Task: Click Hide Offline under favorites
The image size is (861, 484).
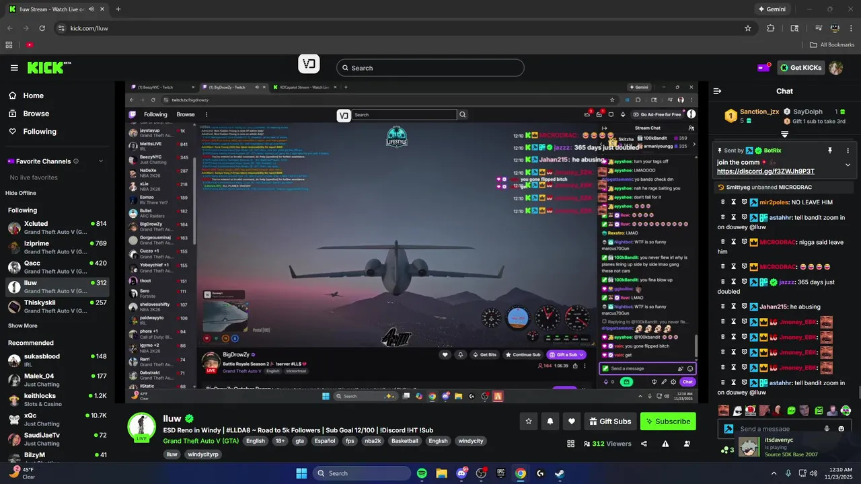Action: coord(21,193)
